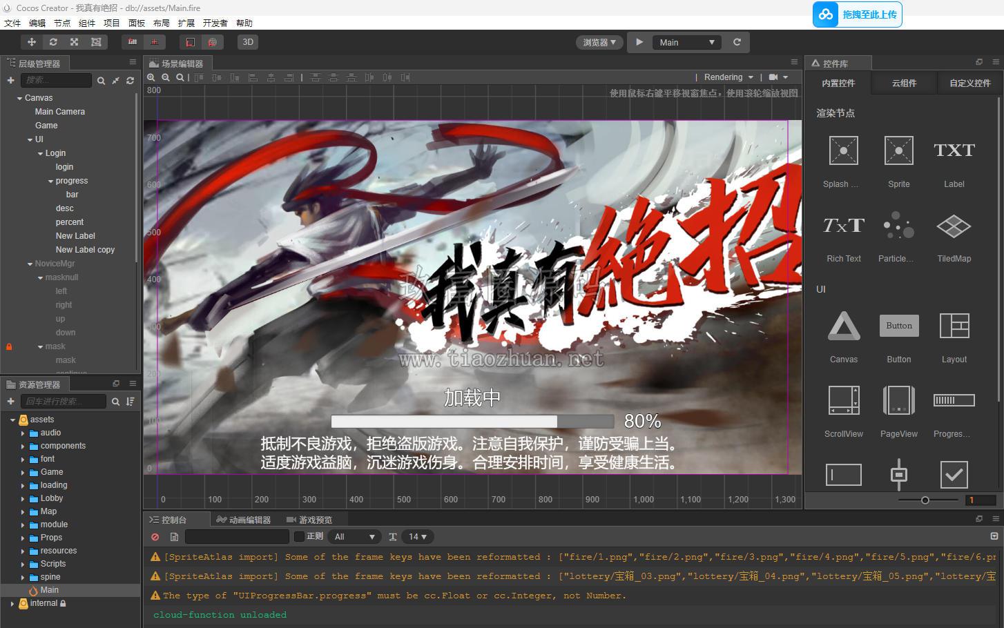Open the Rendering mode dropdown
Image resolution: width=1004 pixels, height=628 pixels.
coord(728,77)
